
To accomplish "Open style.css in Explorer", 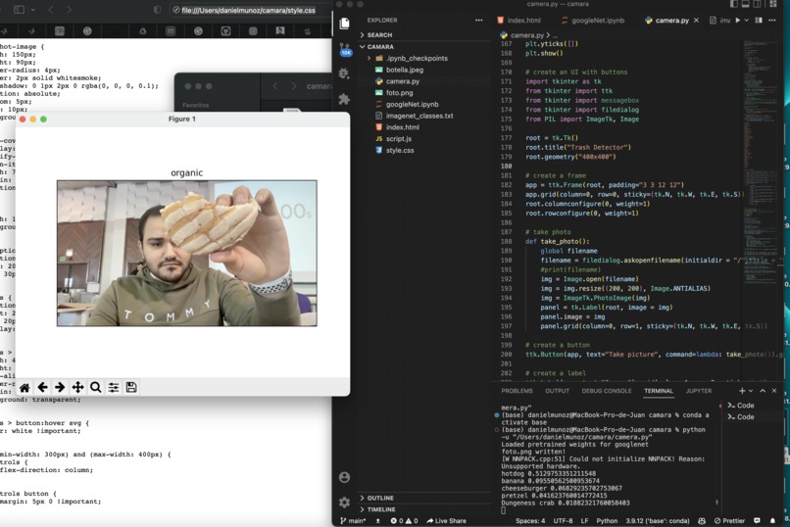I will 424,150.
